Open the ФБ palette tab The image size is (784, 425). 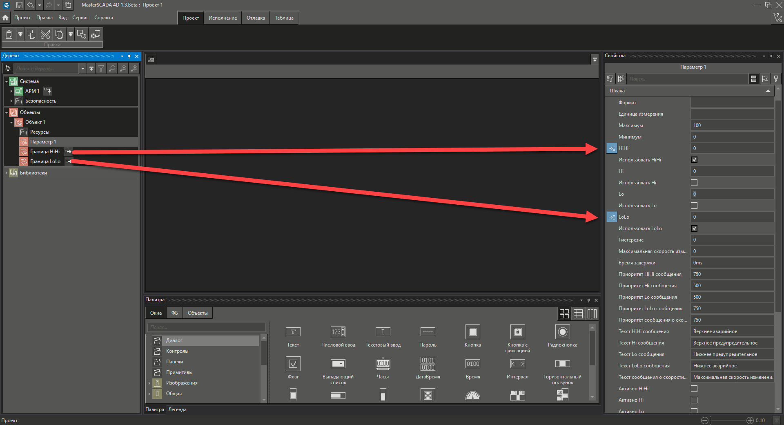pyautogui.click(x=174, y=313)
